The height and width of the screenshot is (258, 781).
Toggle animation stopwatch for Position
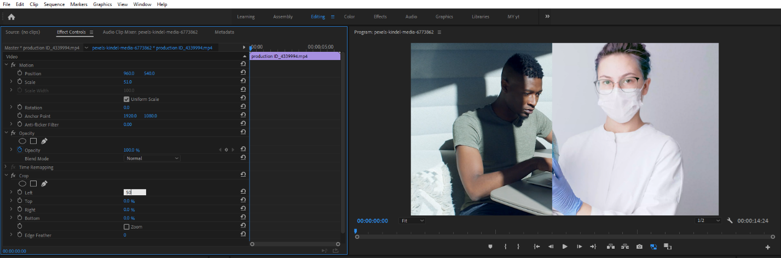click(20, 73)
